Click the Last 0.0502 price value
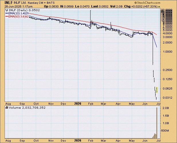Screen dimensions: 177x143 (100, 6)
